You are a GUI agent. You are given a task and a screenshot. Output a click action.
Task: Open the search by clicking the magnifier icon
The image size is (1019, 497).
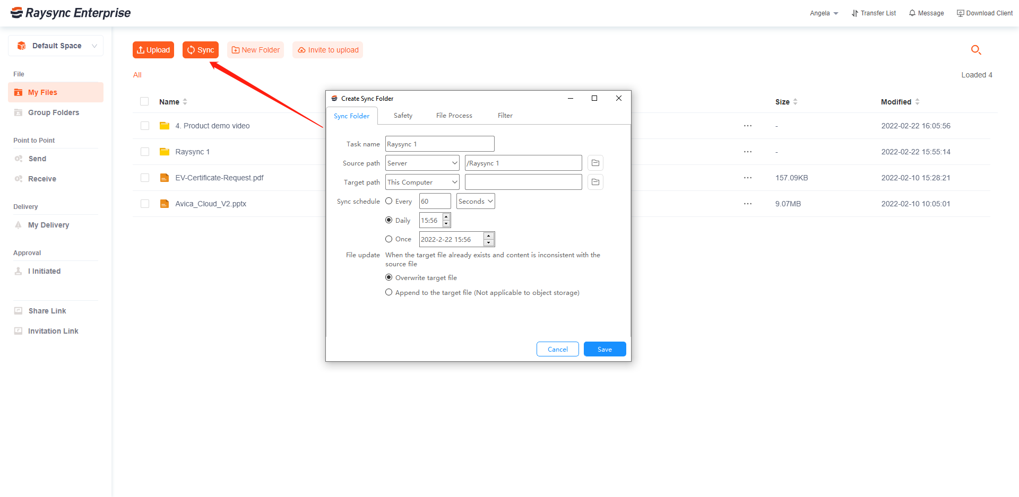click(976, 49)
